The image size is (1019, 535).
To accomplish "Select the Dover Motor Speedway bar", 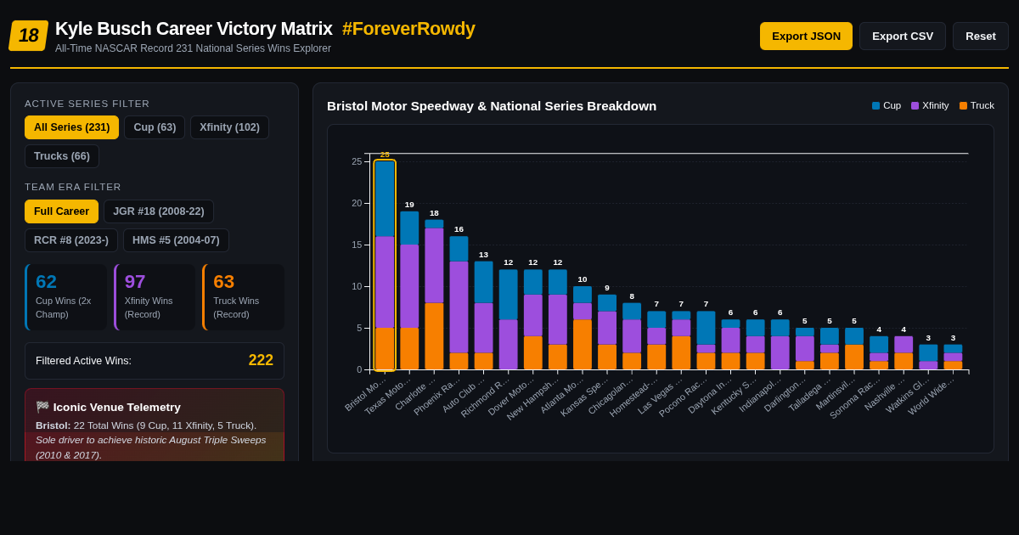I will [532, 319].
